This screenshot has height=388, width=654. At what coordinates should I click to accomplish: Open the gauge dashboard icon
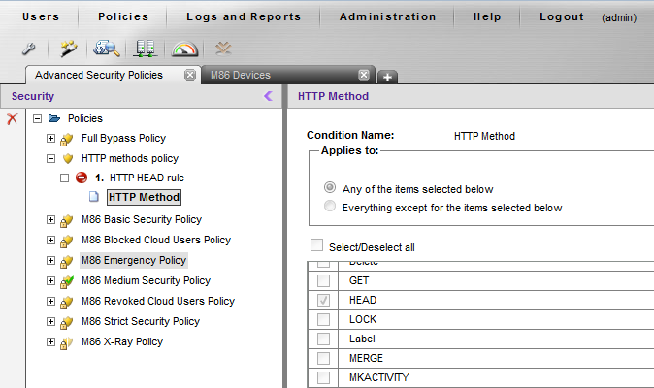(x=184, y=48)
